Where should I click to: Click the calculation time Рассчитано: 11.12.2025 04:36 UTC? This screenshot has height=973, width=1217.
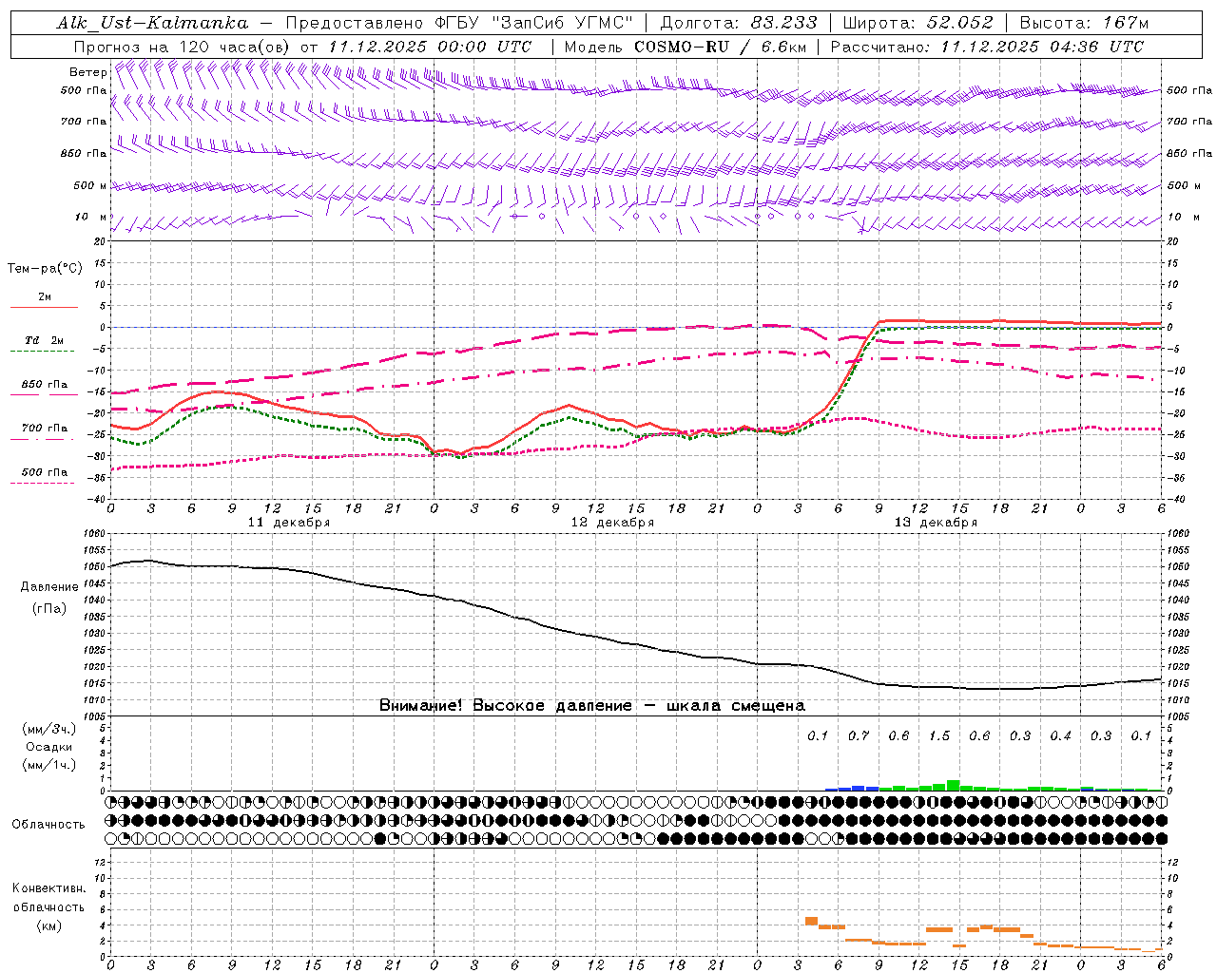[x=987, y=47]
